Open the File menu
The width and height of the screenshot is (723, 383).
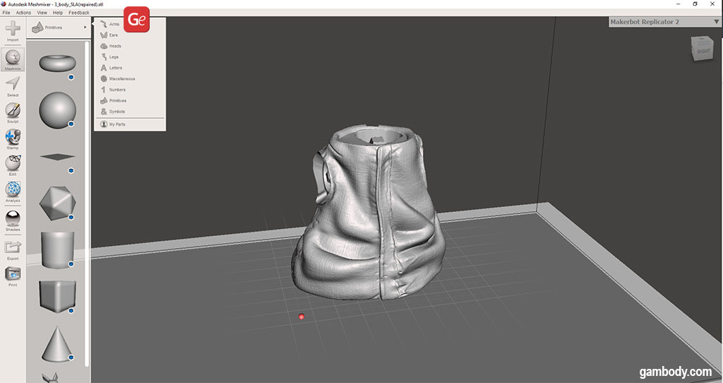[x=6, y=13]
